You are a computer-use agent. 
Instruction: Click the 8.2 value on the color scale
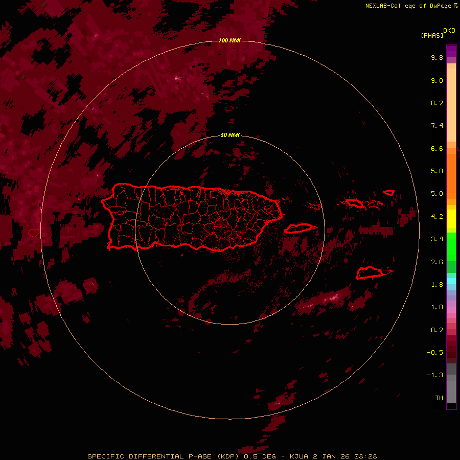(437, 103)
